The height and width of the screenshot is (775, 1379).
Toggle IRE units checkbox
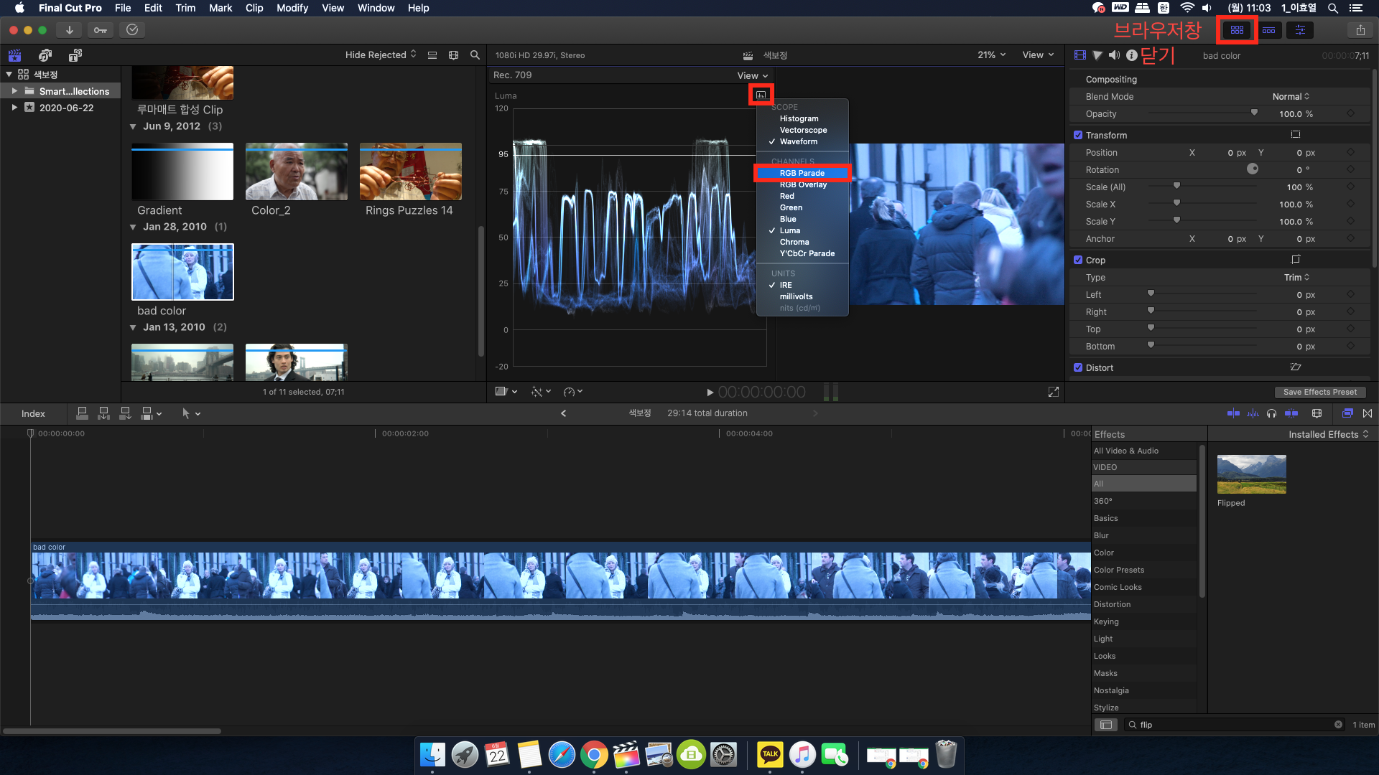click(x=786, y=285)
